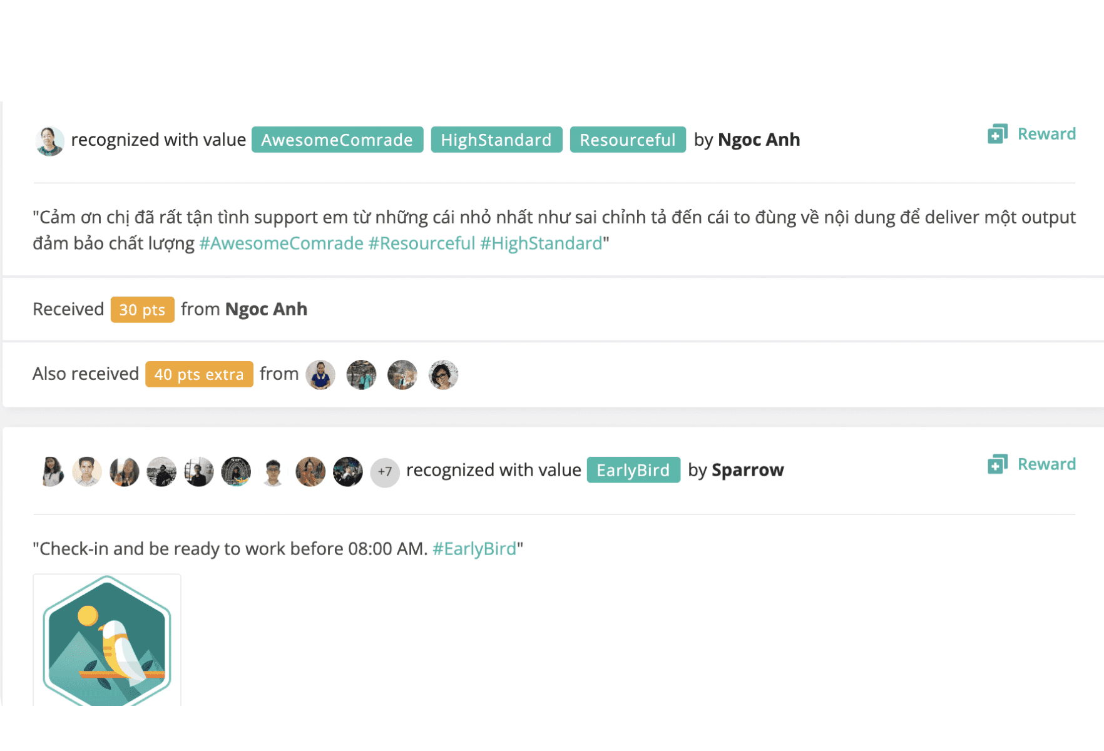Click the first avatar in EarlyBird recipients
The image size is (1104, 751).
(x=51, y=472)
